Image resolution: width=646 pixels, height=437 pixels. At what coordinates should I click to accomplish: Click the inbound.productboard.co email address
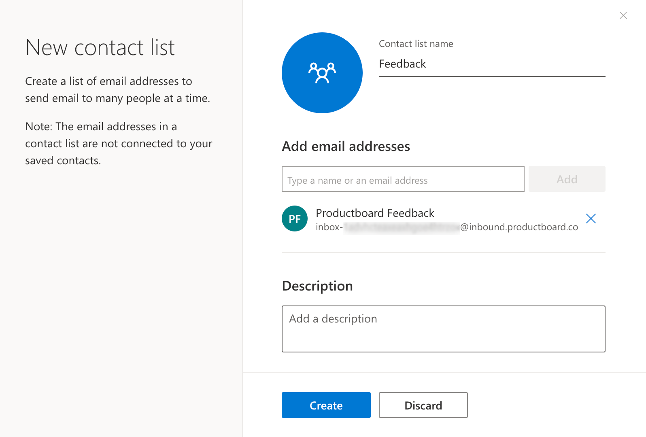click(447, 227)
